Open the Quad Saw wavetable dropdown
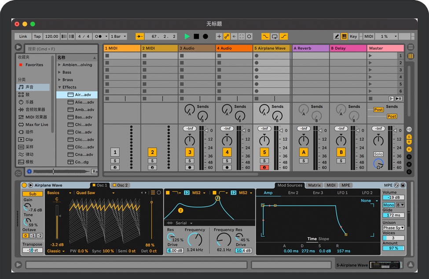This screenshot has width=429, height=279. (95, 193)
